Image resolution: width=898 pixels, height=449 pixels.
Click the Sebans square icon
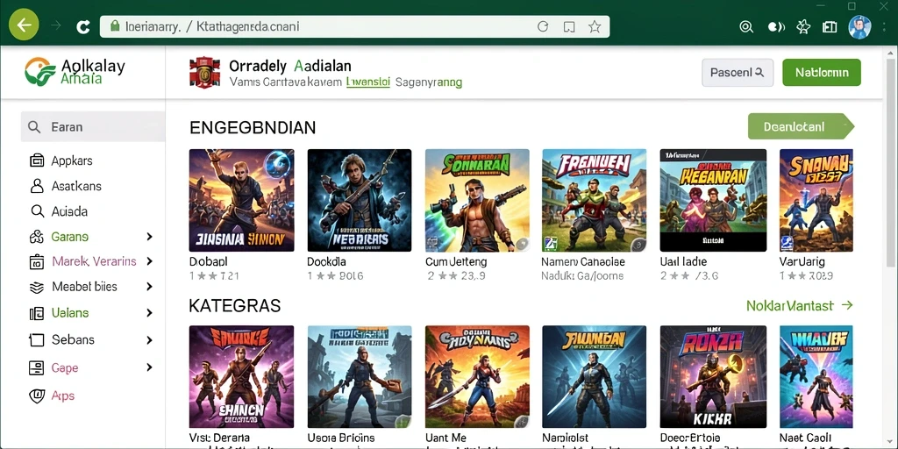click(37, 339)
